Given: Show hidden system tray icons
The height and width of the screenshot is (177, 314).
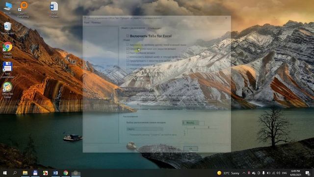Looking at the screenshot, I should pyautogui.click(x=244, y=173).
